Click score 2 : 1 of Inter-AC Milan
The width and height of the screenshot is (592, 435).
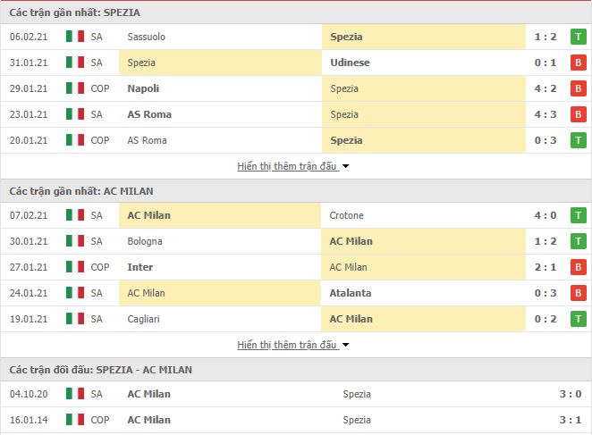(x=545, y=267)
